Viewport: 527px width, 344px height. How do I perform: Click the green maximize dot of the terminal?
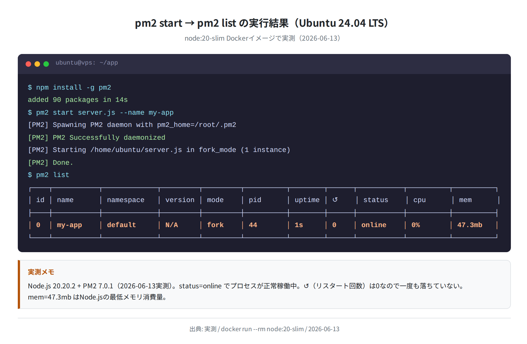tap(46, 64)
